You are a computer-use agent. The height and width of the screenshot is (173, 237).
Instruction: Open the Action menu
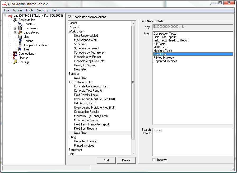click(x=17, y=10)
